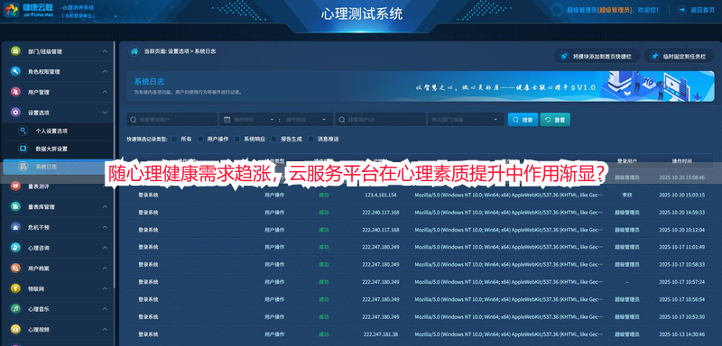The width and height of the screenshot is (722, 346).
Task: Click the 部门/班级管理 sidebar icon
Action: point(15,51)
